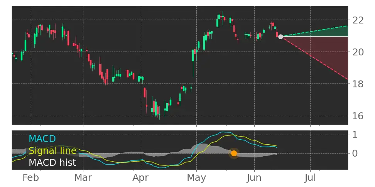375x187 pixels.
Task: Click the 16 price axis label
Action: click(x=358, y=116)
